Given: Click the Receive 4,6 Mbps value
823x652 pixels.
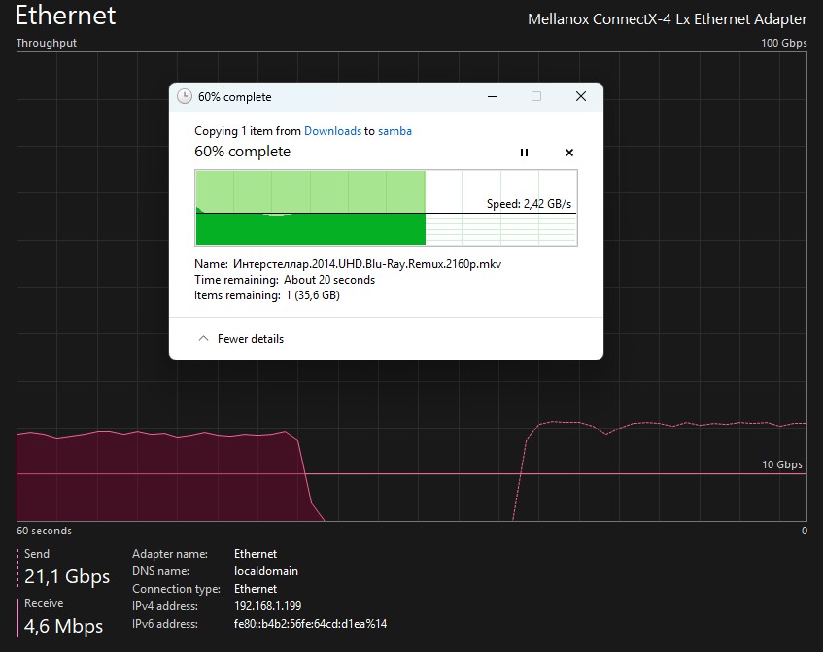Looking at the screenshot, I should pos(63,626).
